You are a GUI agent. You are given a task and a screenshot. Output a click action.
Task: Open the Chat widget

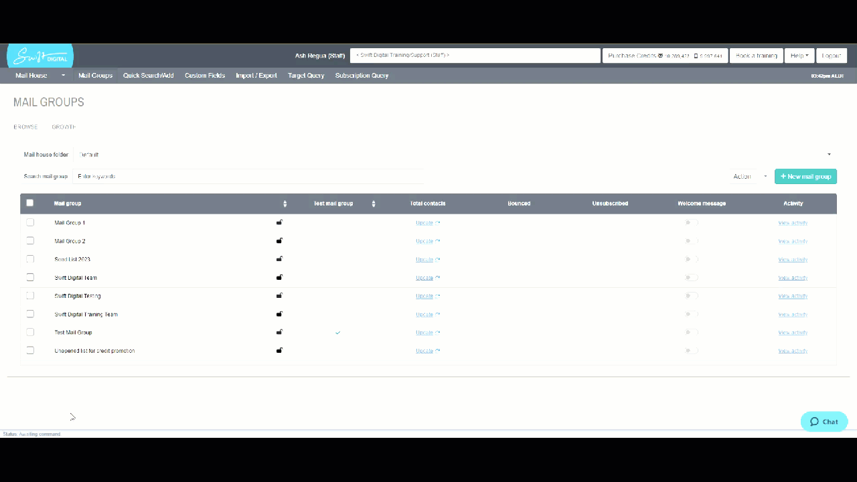click(824, 422)
